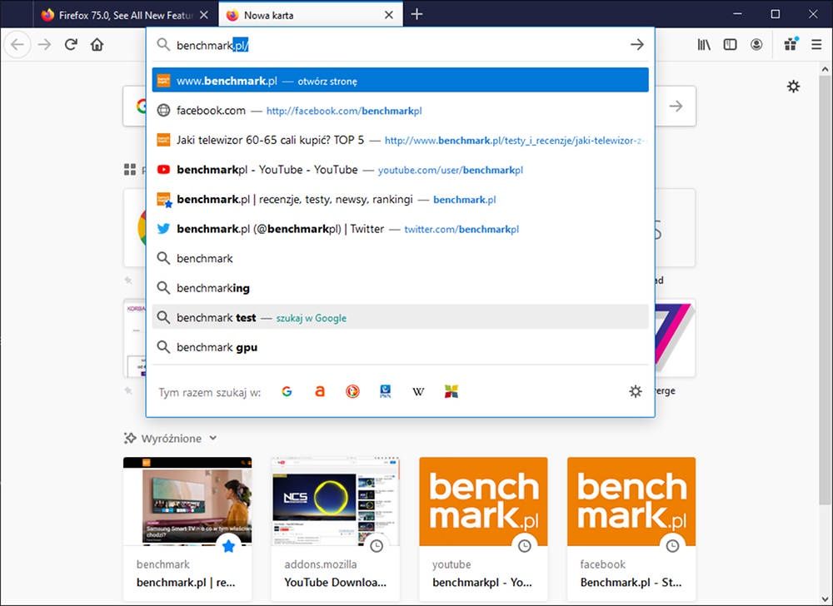The height and width of the screenshot is (606, 833).
Task: Click the Go arrow in address bar
Action: [x=637, y=45]
